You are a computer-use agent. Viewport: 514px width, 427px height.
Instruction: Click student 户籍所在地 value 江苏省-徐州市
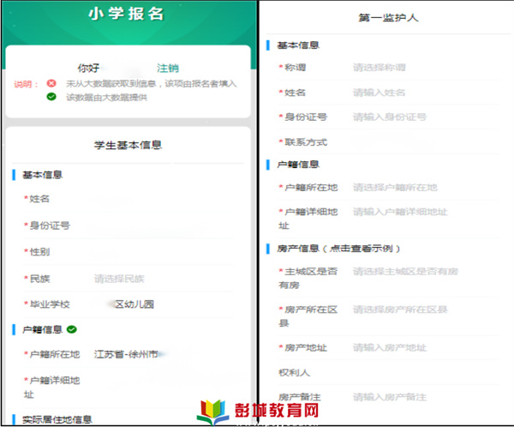coord(126,354)
